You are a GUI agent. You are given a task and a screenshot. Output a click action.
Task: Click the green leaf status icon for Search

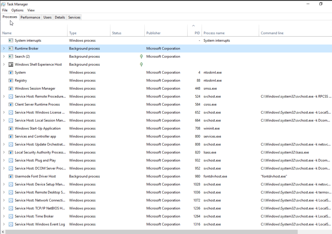click(141, 56)
